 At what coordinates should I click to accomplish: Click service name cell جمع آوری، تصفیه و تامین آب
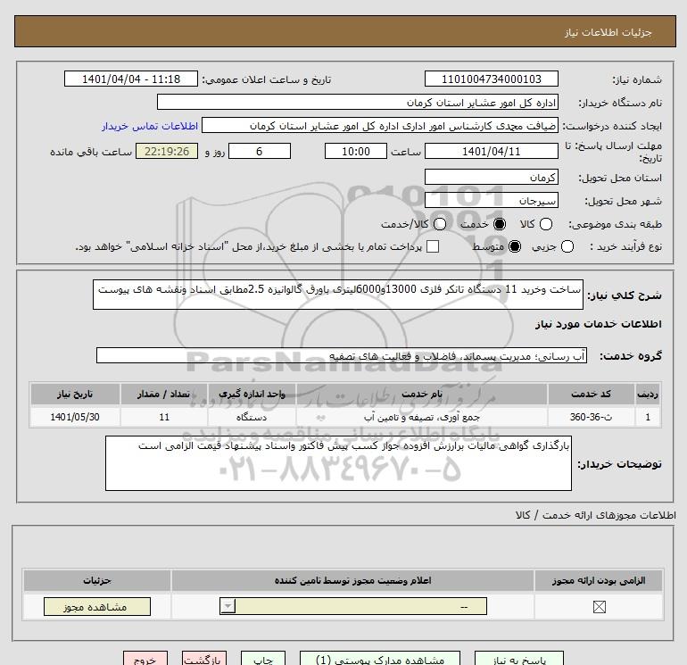[421, 417]
